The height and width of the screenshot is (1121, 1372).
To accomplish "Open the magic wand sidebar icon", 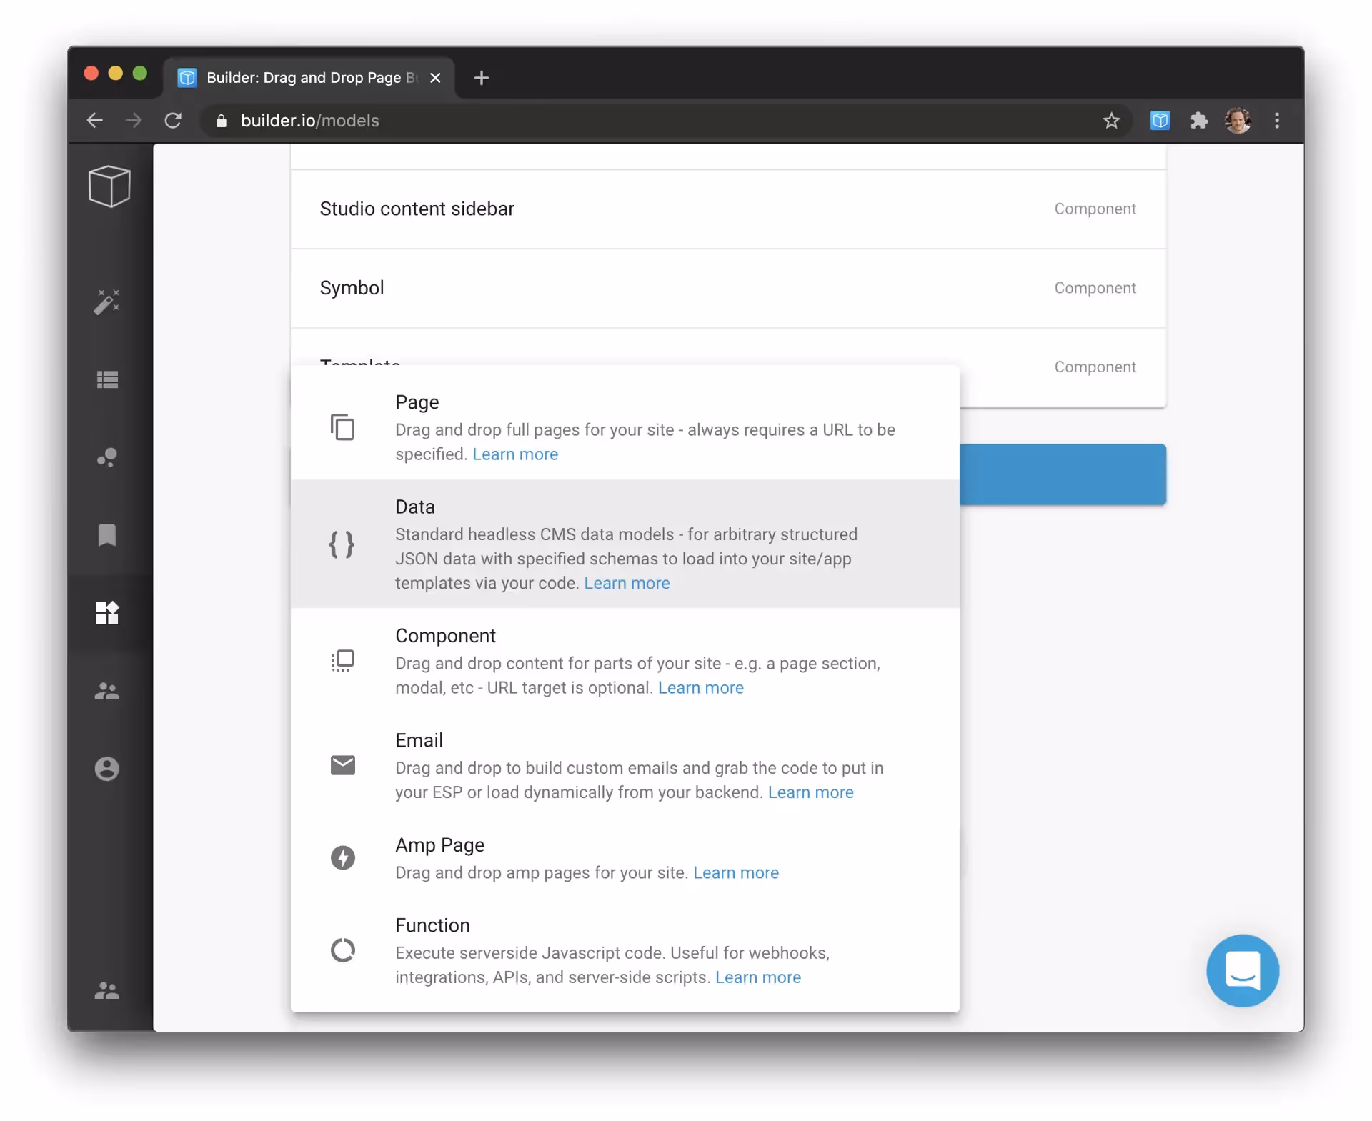I will click(107, 302).
